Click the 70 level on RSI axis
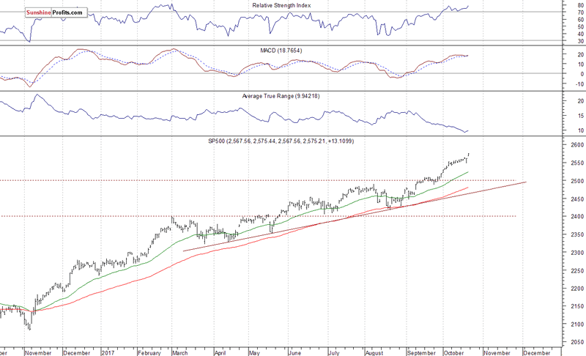The width and height of the screenshot is (586, 356). click(x=581, y=12)
